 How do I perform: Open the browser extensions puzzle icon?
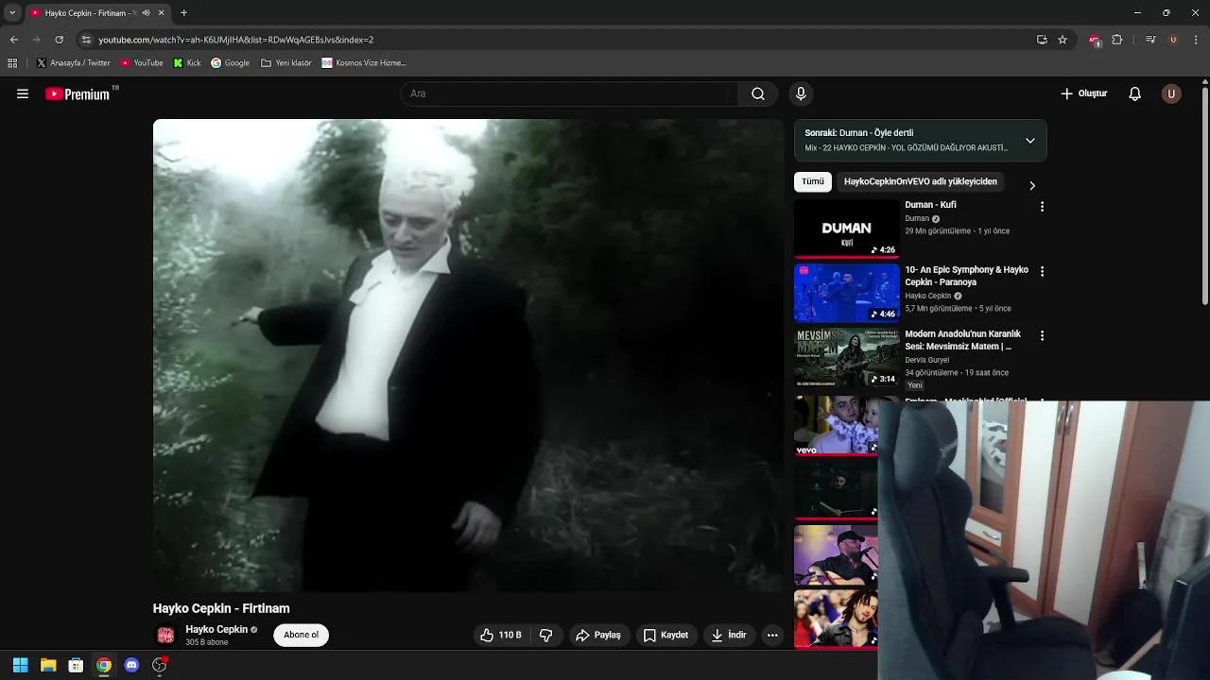coord(1117,40)
